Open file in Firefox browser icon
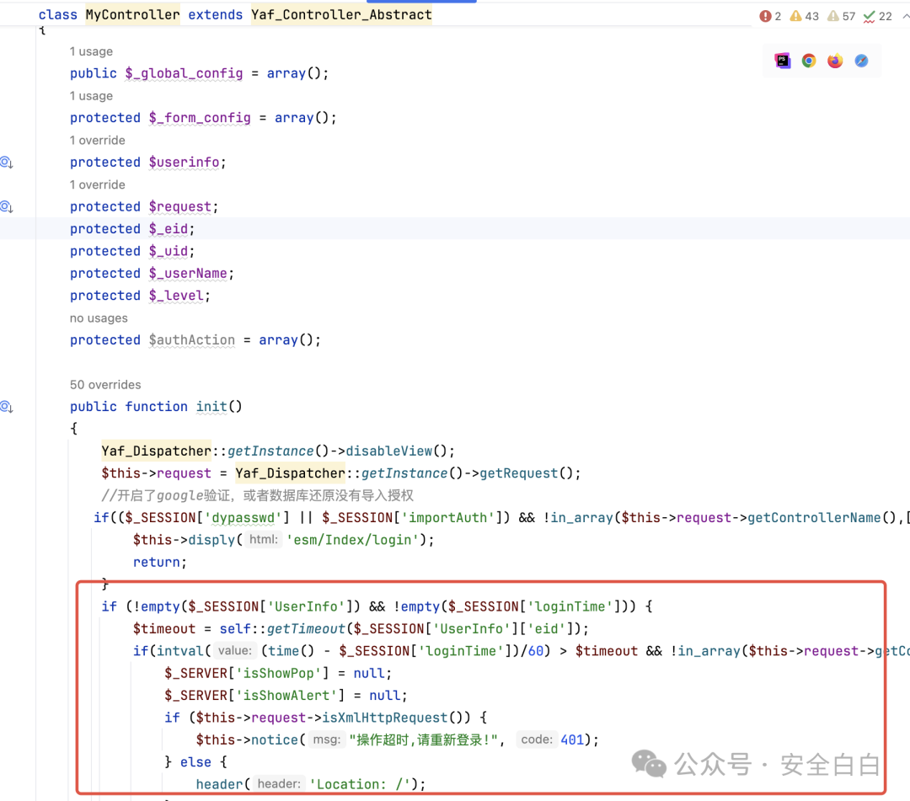The width and height of the screenshot is (910, 801). (835, 61)
